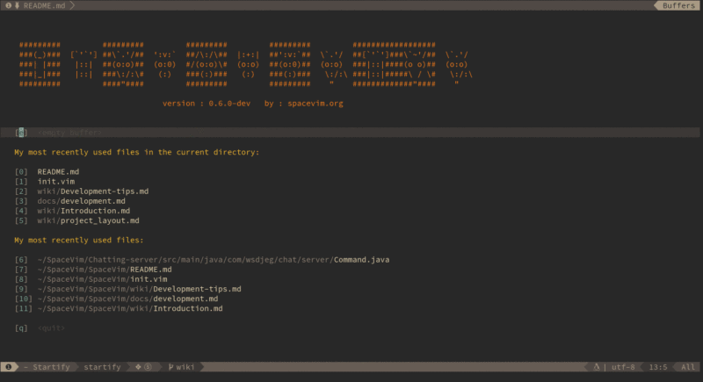Click the spacevim.org text in banner
Screen dimensions: 703x382
coord(315,104)
